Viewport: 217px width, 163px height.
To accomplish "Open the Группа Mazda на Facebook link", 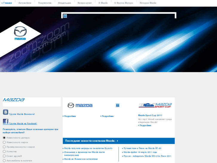I will coord(23,124).
